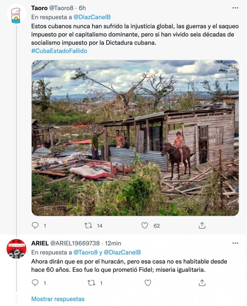This screenshot has height=306, width=247.
Task: Like ARIEL's reply with the heart icon
Action: coord(148,283)
